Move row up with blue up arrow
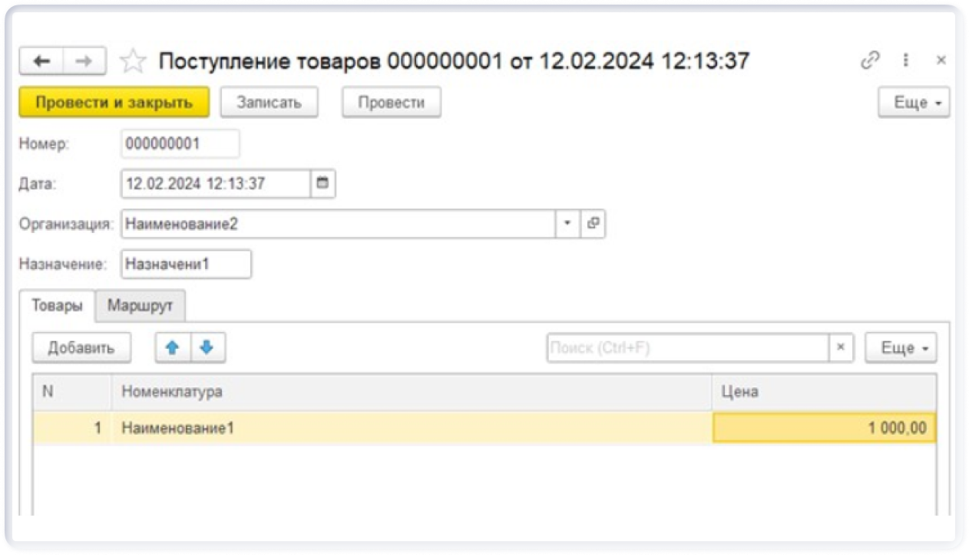 coord(173,347)
